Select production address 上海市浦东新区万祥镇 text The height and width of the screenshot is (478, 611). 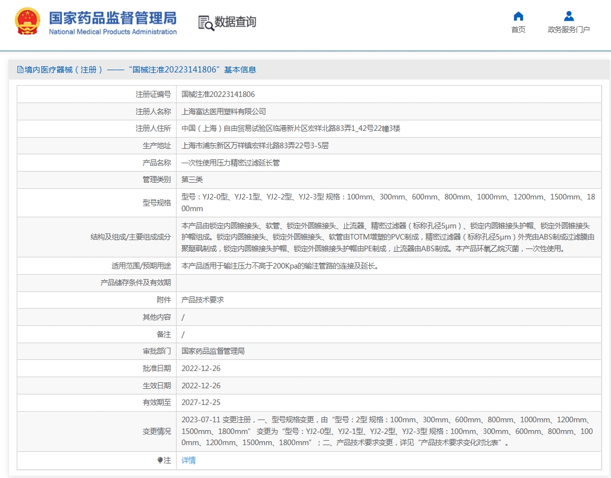pyautogui.click(x=255, y=145)
